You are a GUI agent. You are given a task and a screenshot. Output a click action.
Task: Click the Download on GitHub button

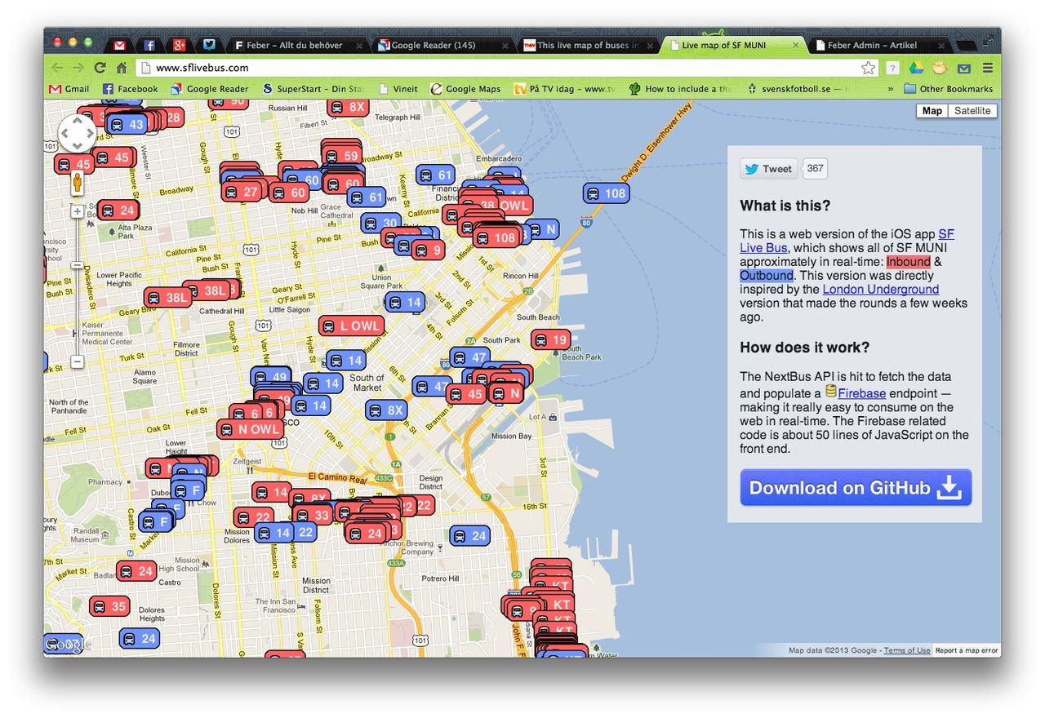pyautogui.click(x=854, y=487)
